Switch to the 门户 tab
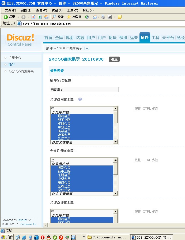The height and width of the screenshot is (240, 185). point(102,38)
